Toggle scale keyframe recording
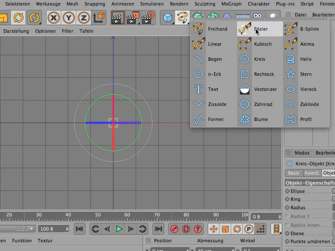This screenshot has height=251, width=335. pos(225,229)
